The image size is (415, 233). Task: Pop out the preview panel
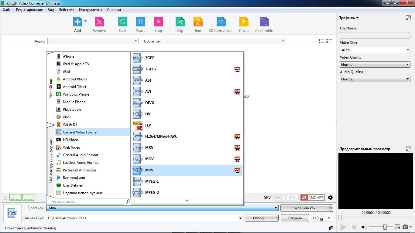coord(408,149)
